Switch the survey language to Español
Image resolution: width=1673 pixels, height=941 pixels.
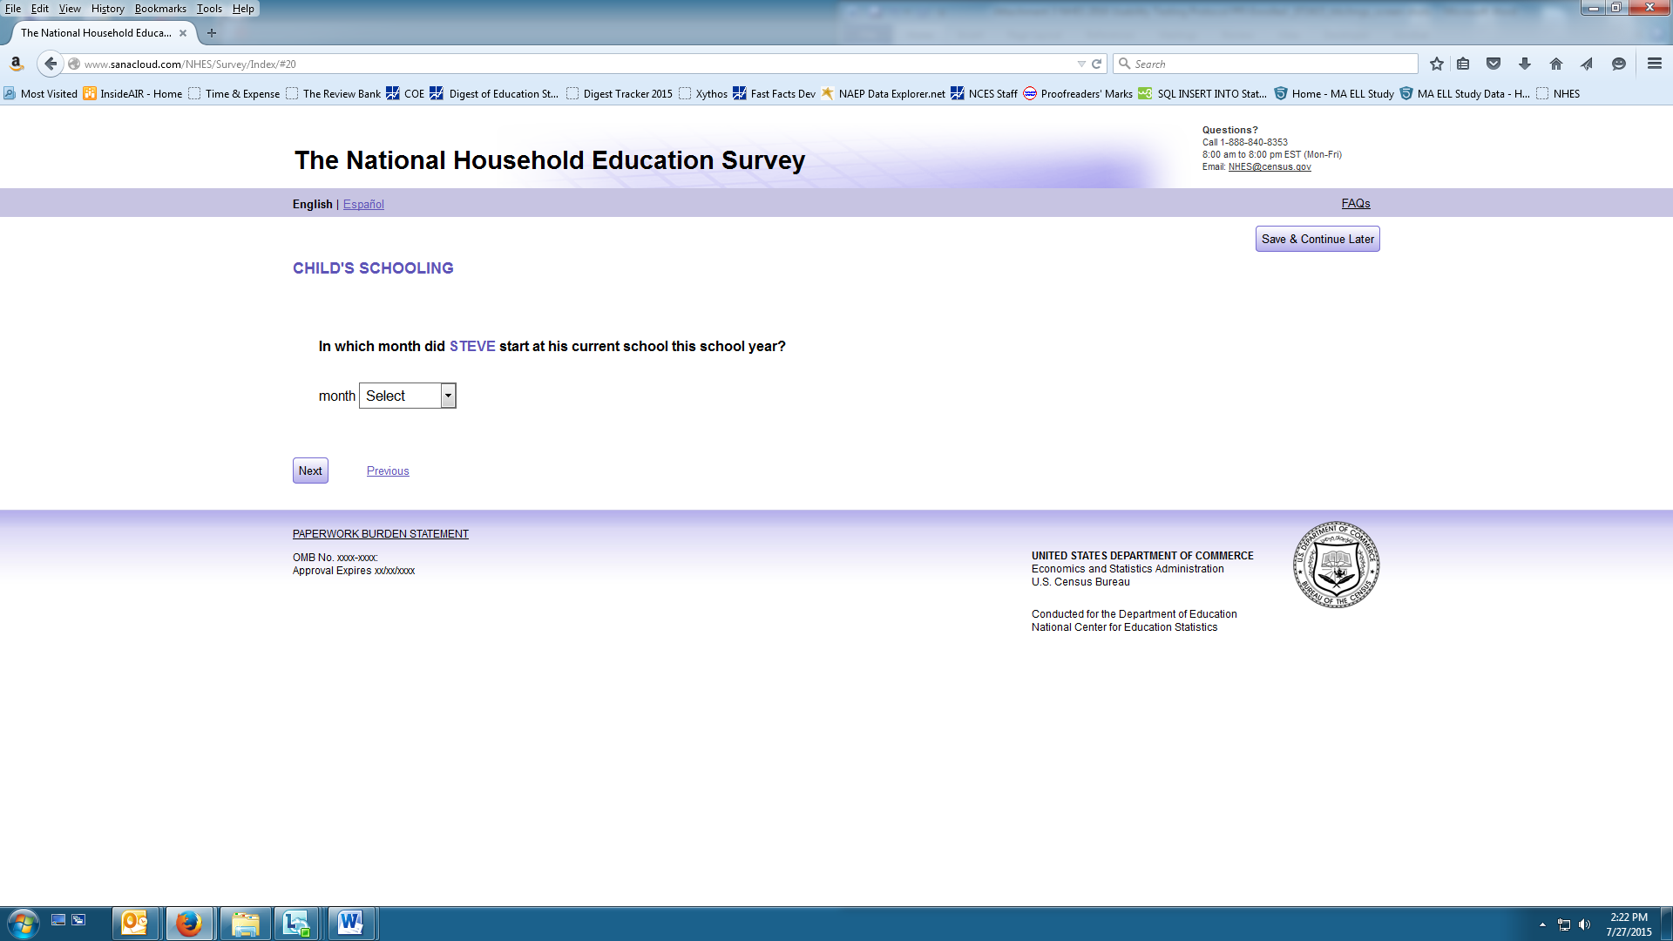click(x=363, y=204)
